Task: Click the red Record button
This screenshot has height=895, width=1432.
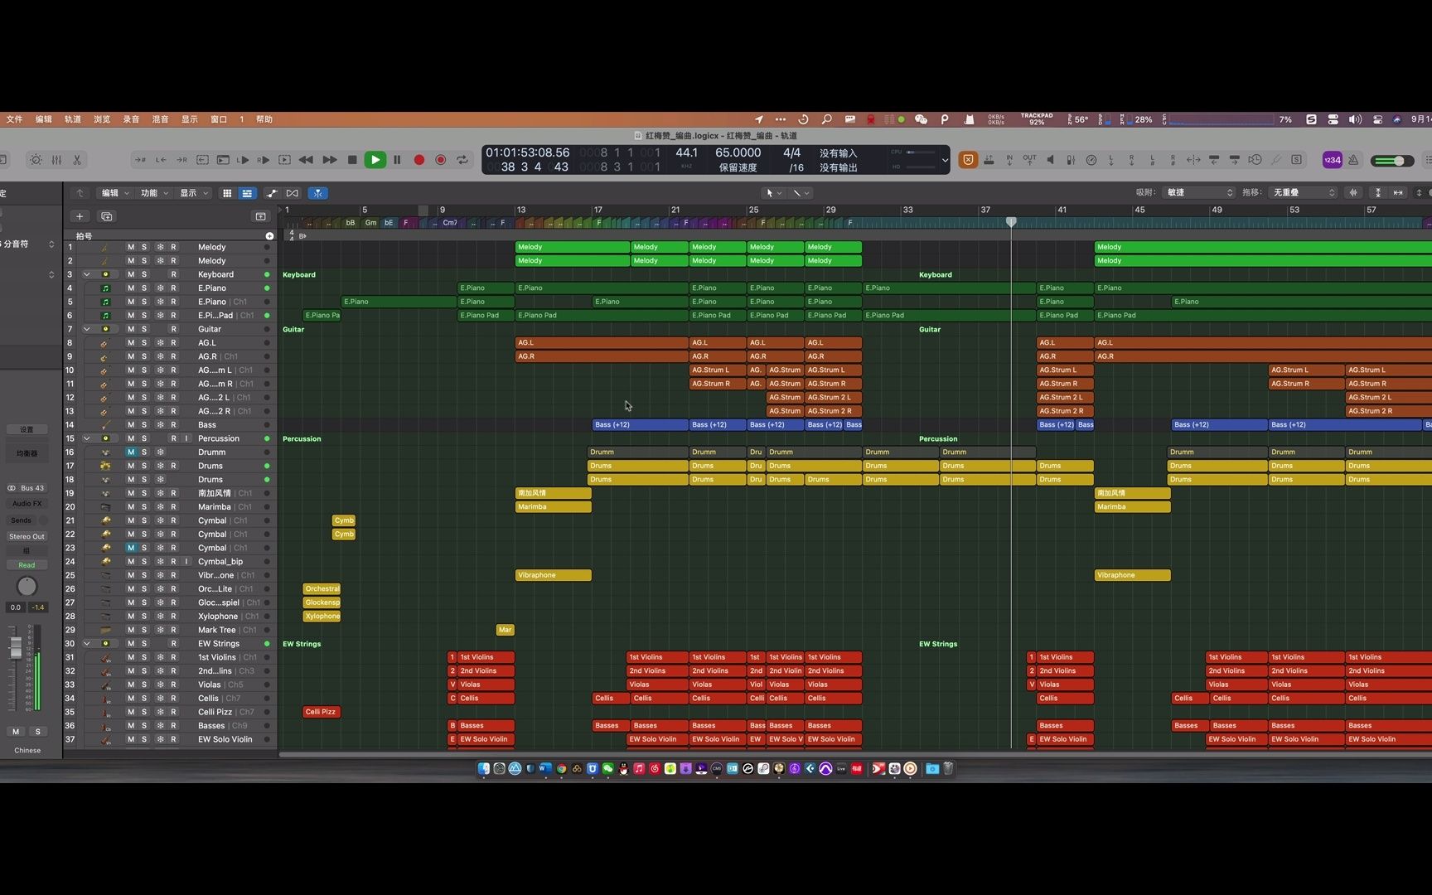Action: (419, 160)
